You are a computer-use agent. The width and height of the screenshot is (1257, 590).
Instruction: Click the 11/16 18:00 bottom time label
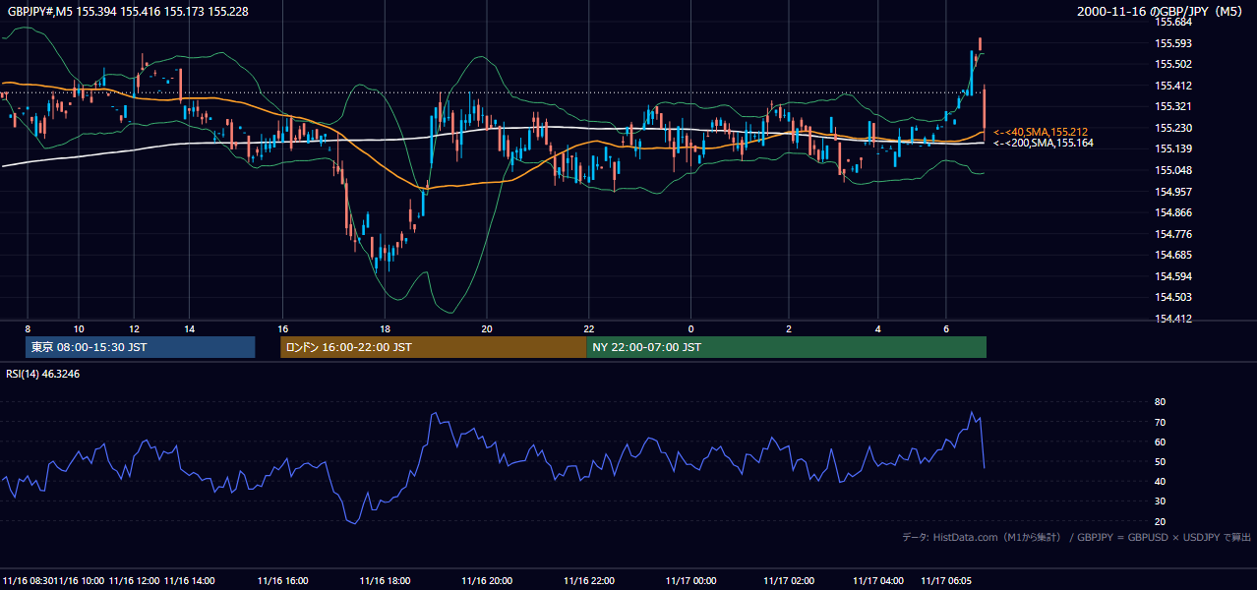click(386, 580)
